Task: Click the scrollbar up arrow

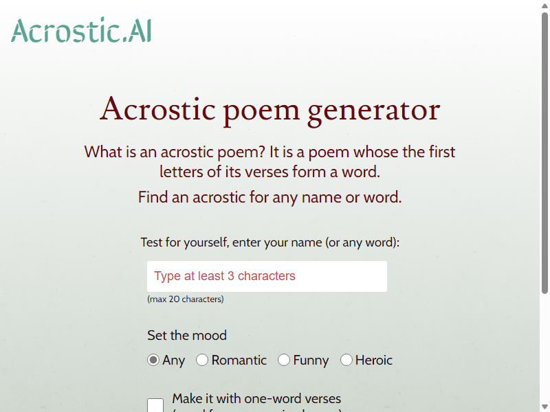Action: pyautogui.click(x=544, y=5)
